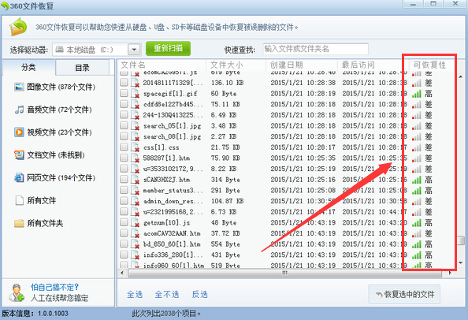Tick the checkbox for css[1].css

point(124,147)
